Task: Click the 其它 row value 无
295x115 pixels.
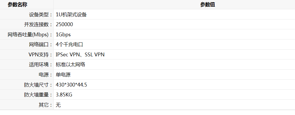Action: tap(58, 105)
